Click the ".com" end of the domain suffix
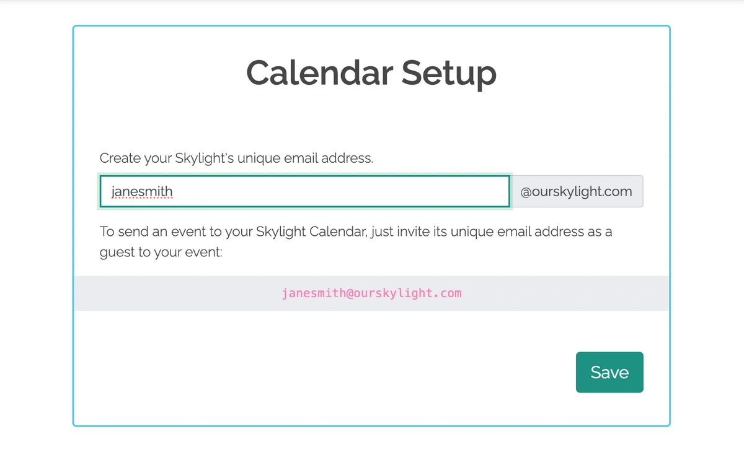This screenshot has height=468, width=744. click(616, 192)
